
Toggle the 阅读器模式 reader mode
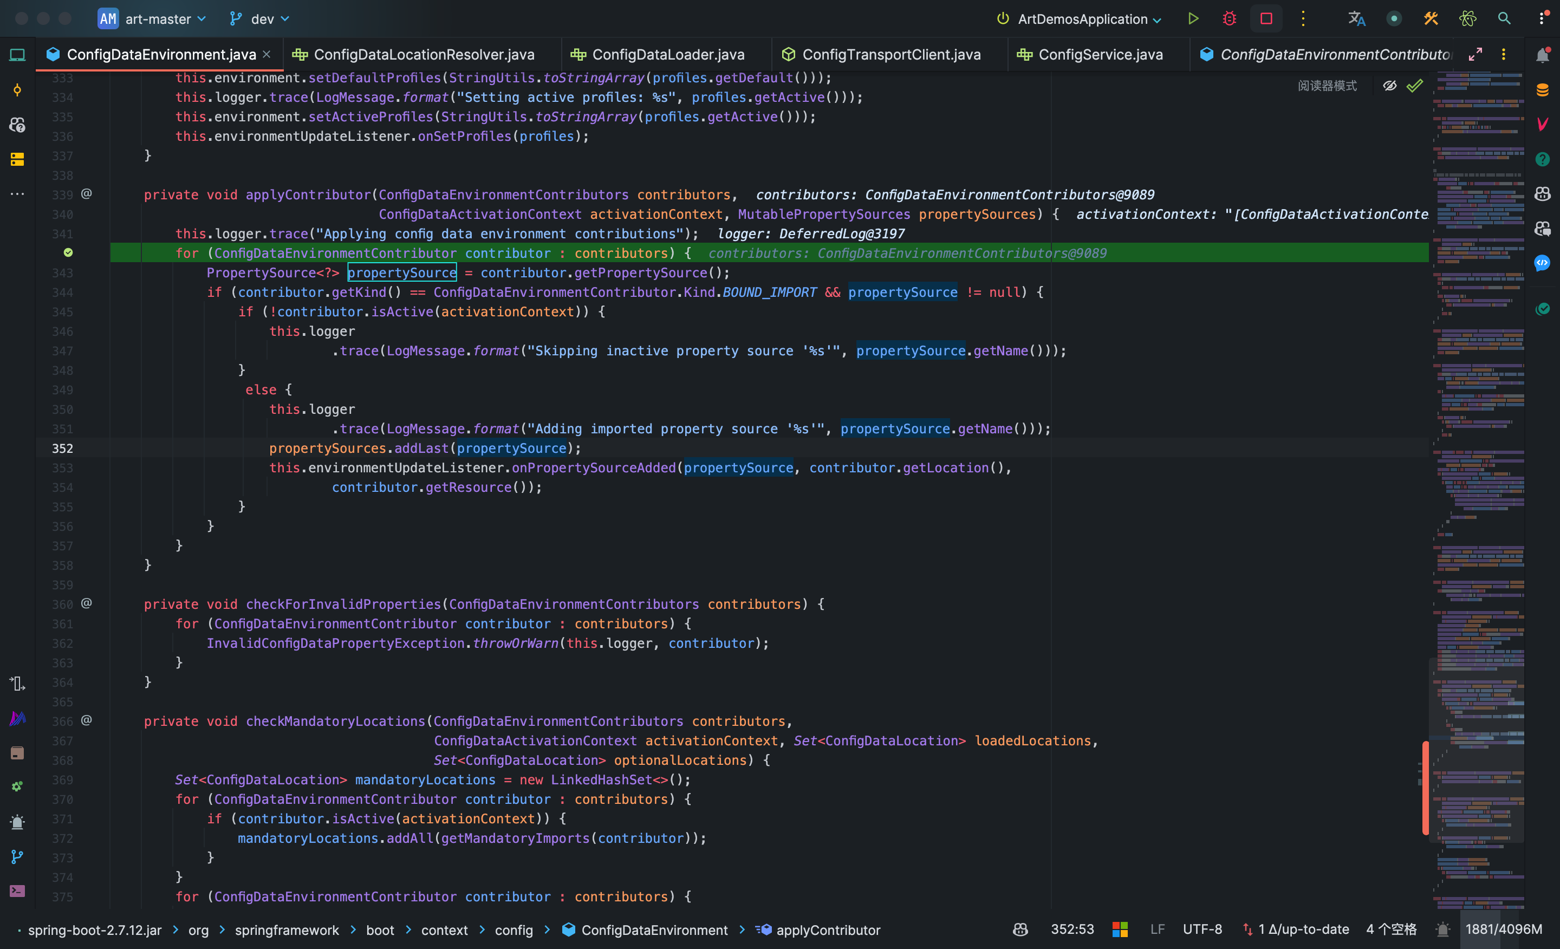click(1327, 86)
